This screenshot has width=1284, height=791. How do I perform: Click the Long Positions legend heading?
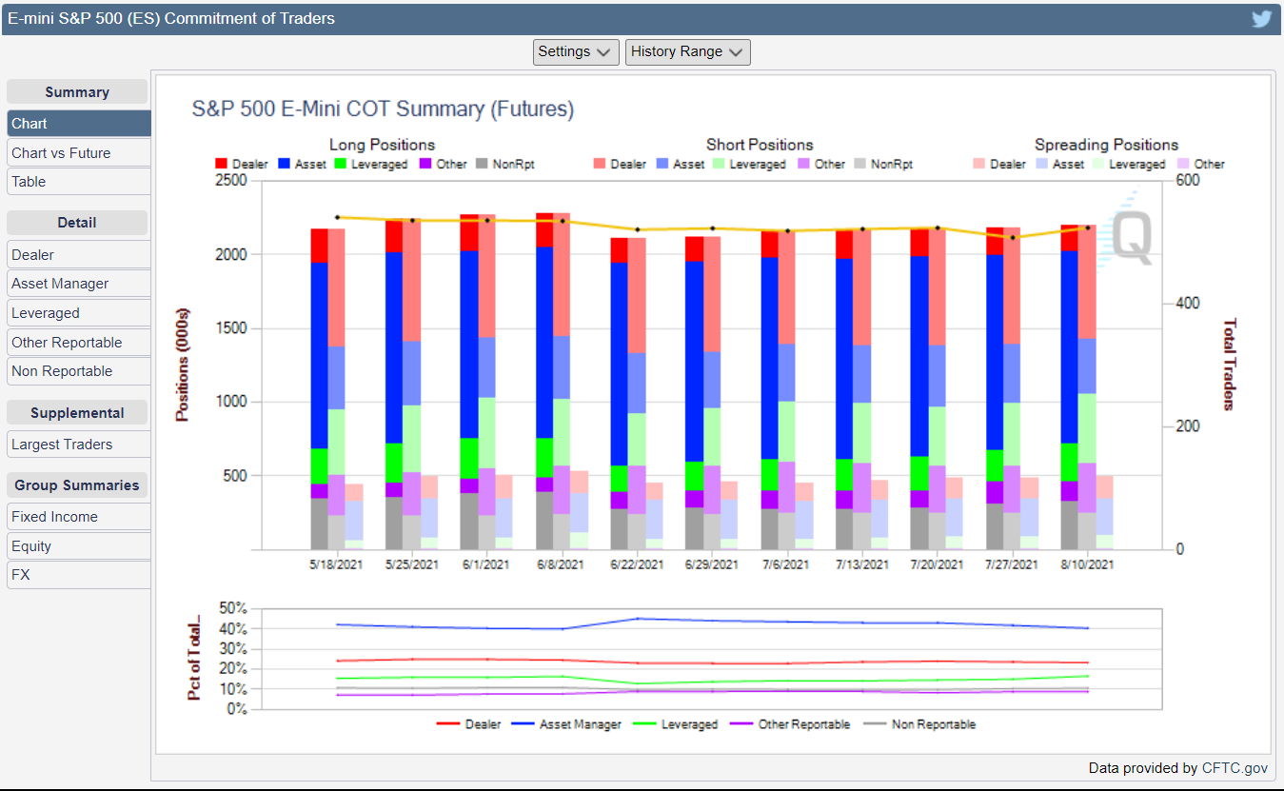[x=382, y=145]
